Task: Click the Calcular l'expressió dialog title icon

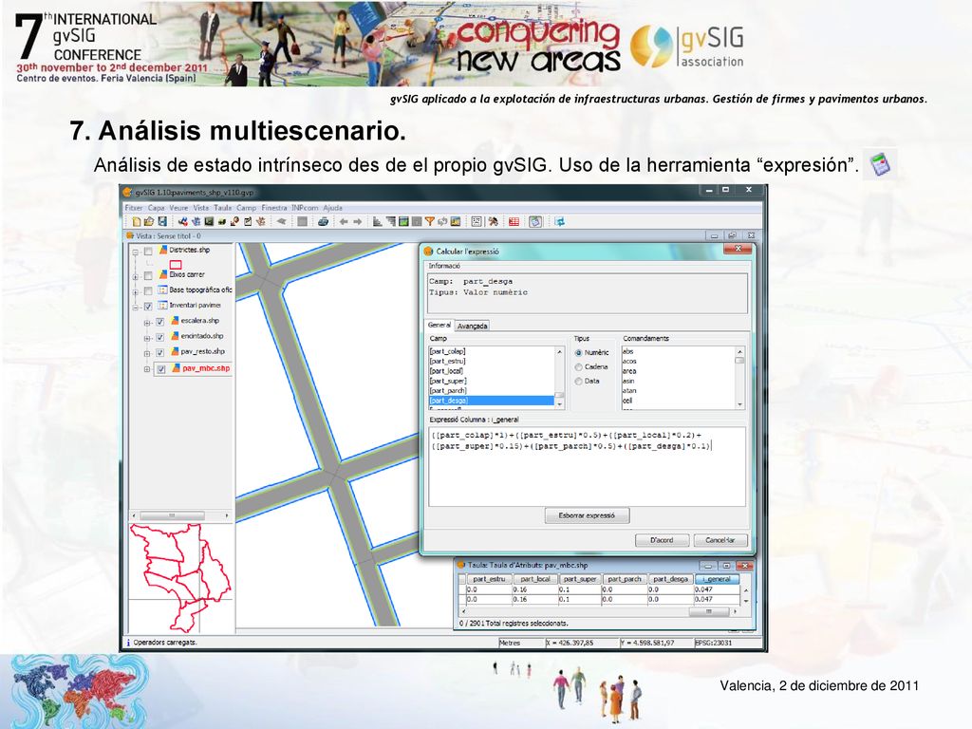Action: [x=428, y=251]
